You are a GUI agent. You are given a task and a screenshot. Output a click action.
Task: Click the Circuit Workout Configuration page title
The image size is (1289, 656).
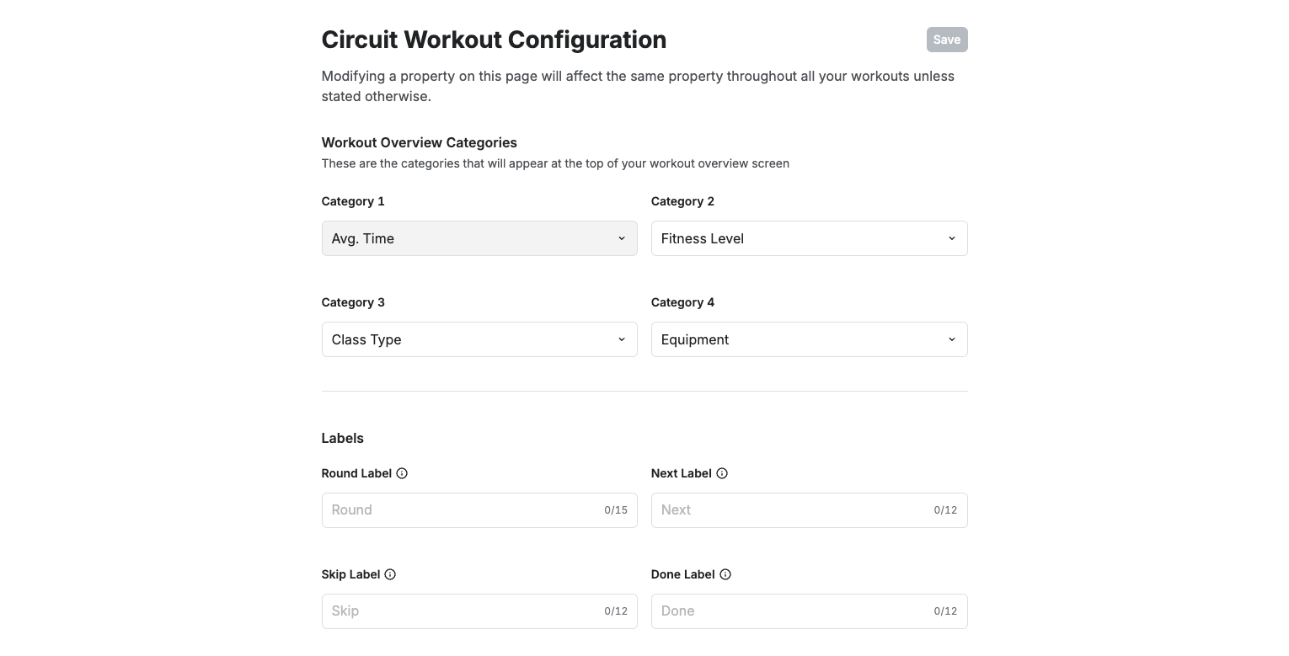(494, 40)
